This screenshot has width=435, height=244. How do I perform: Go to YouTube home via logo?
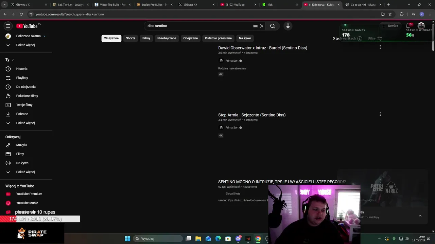pos(27,26)
